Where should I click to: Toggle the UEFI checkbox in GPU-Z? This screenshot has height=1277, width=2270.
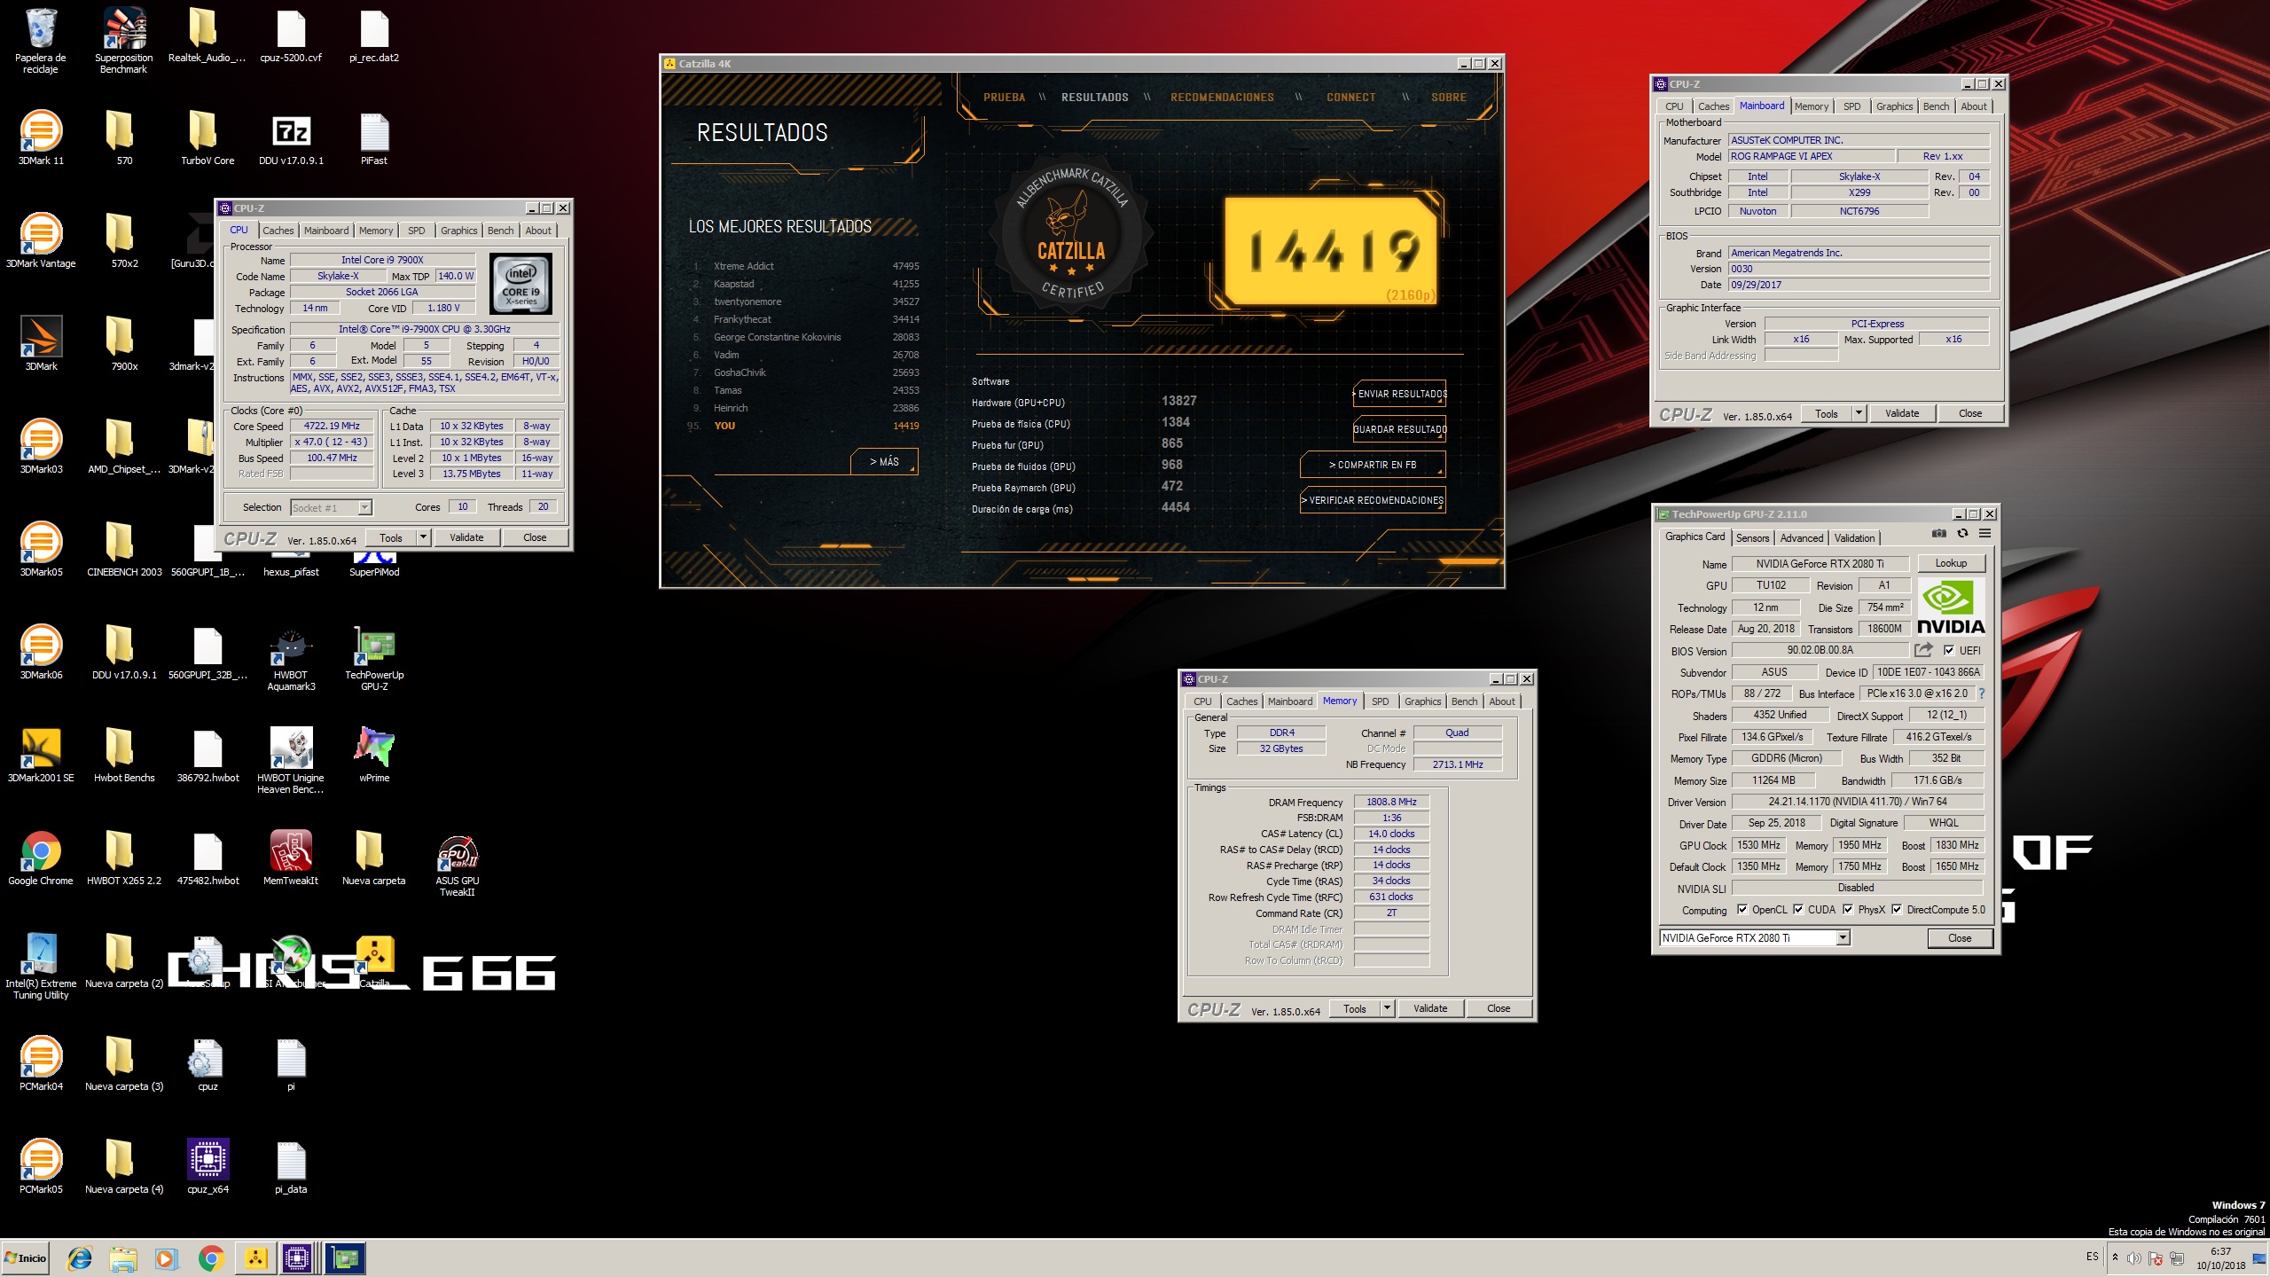tap(1949, 650)
